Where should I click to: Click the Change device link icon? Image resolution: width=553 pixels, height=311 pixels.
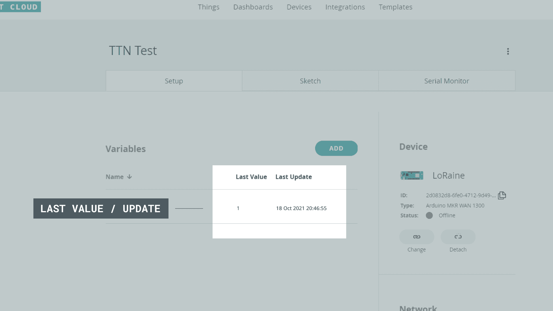point(416,237)
